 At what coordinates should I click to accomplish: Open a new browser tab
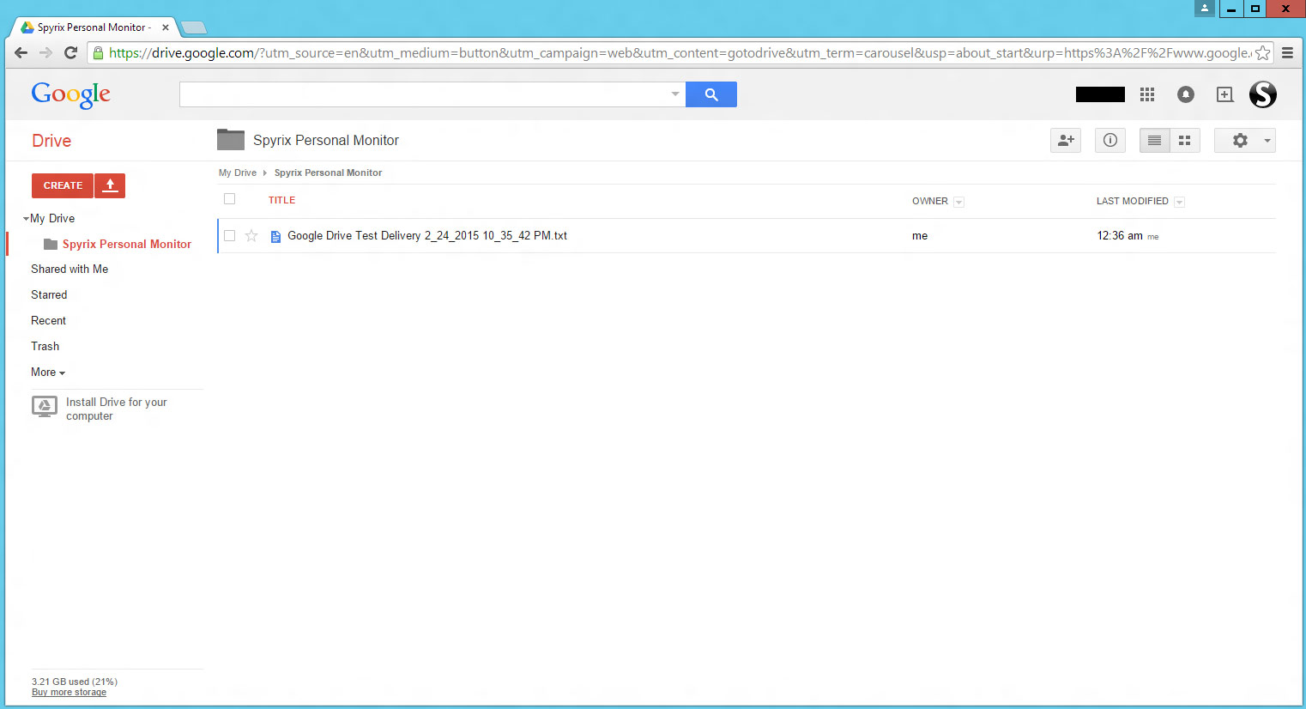(194, 28)
